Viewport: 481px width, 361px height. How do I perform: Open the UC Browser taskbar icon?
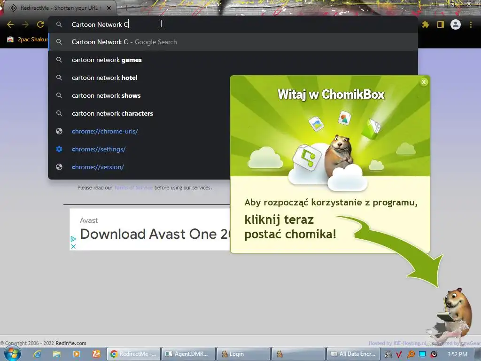[96, 354]
